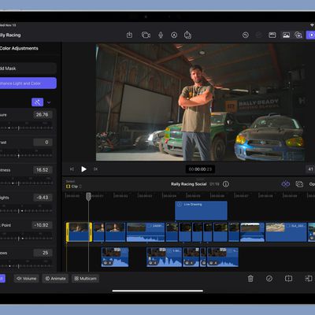The image size is (315, 315).
Task: Toggle the magic wand auto enhance
Action: coord(37,102)
